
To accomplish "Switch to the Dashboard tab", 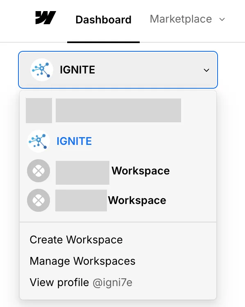I will (x=103, y=20).
